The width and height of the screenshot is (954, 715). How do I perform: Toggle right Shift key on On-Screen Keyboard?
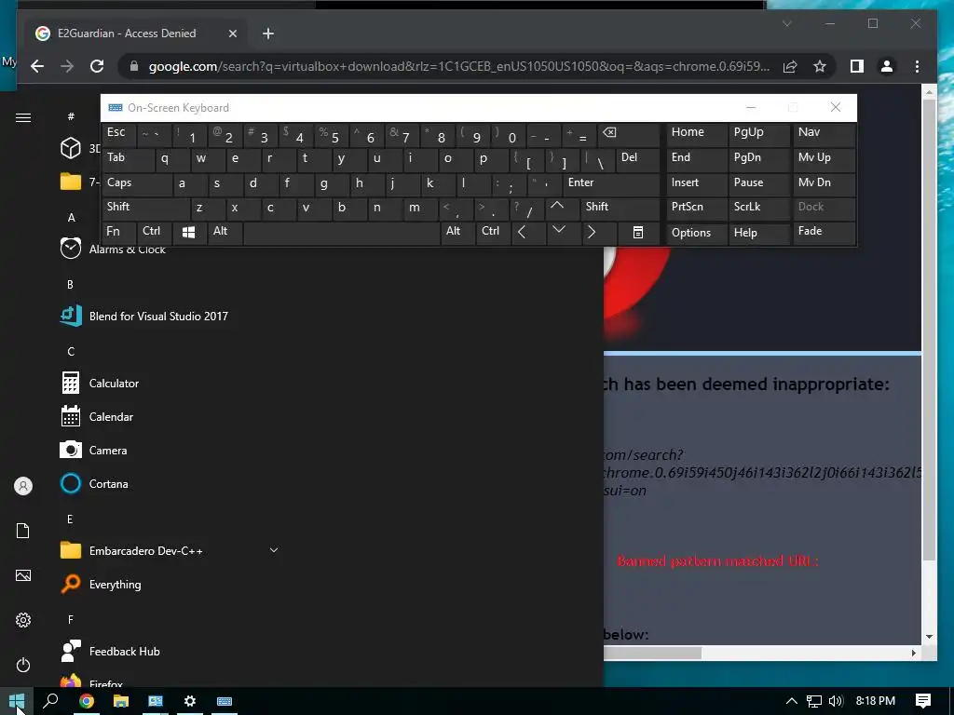click(620, 208)
